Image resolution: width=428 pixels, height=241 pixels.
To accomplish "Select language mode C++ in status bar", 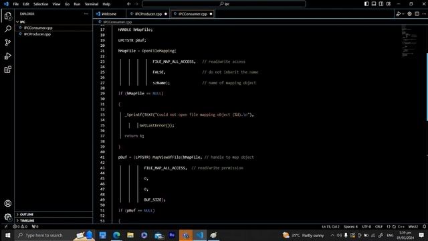I will [x=401, y=226].
